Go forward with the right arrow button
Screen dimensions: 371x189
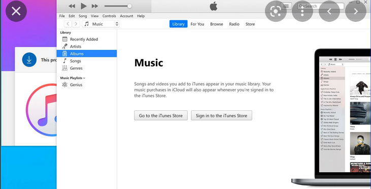pyautogui.click(x=76, y=24)
